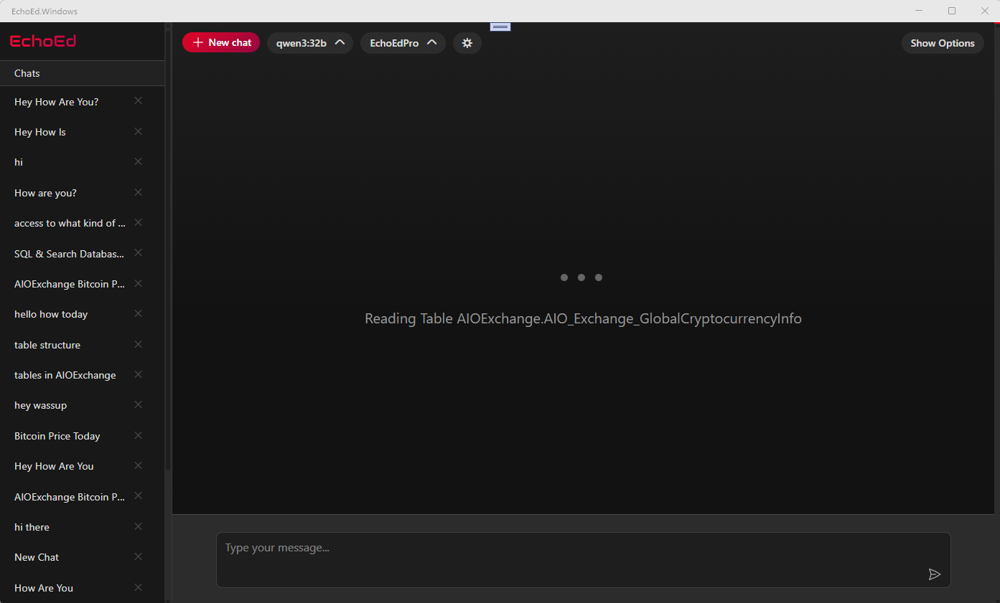This screenshot has height=603, width=1000.
Task: Open the 'SQL & Search Databas...' chat
Action: (69, 254)
